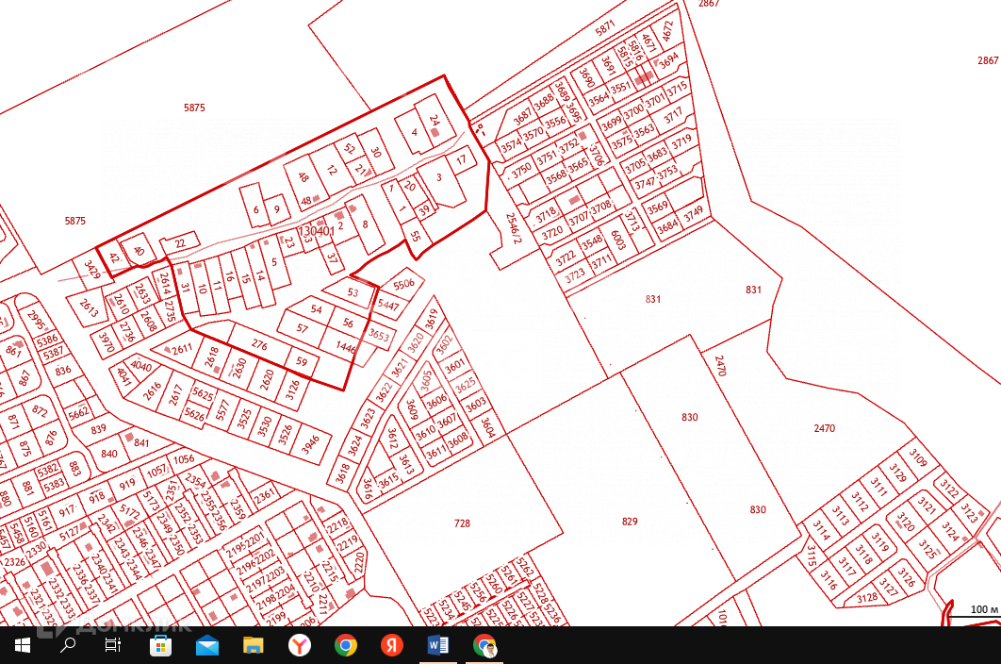
Task: Select parcel 5447
Action: [x=388, y=306]
